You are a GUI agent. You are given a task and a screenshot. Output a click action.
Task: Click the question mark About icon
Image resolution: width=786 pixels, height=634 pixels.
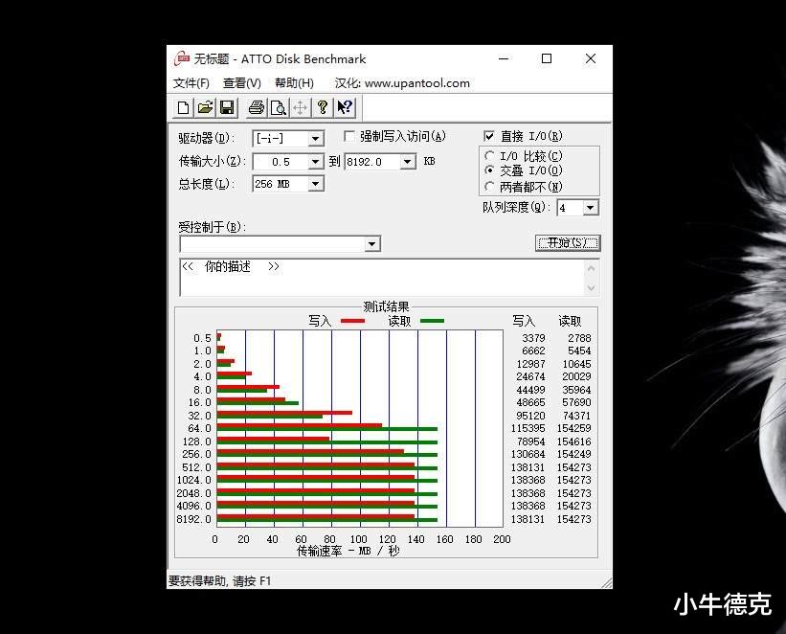(323, 107)
